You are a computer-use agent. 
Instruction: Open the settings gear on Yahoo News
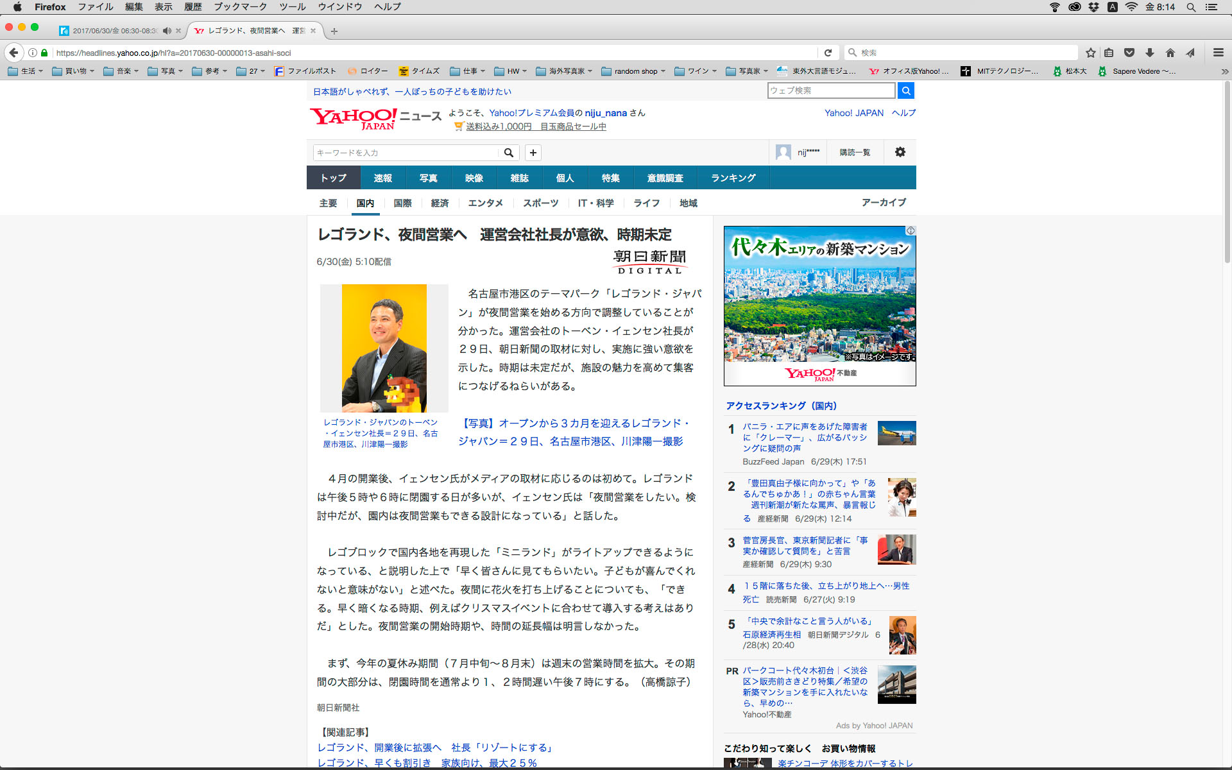pos(900,152)
